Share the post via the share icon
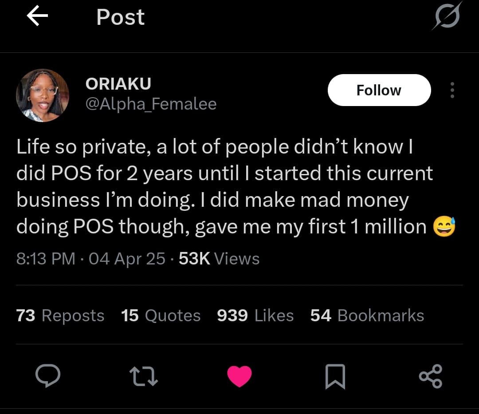The image size is (479, 414). [430, 376]
